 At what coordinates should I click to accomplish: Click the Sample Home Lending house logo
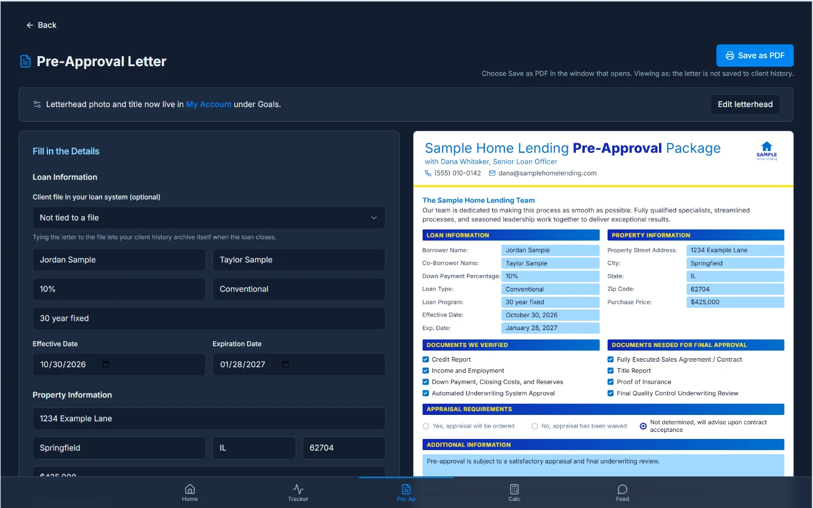click(767, 150)
